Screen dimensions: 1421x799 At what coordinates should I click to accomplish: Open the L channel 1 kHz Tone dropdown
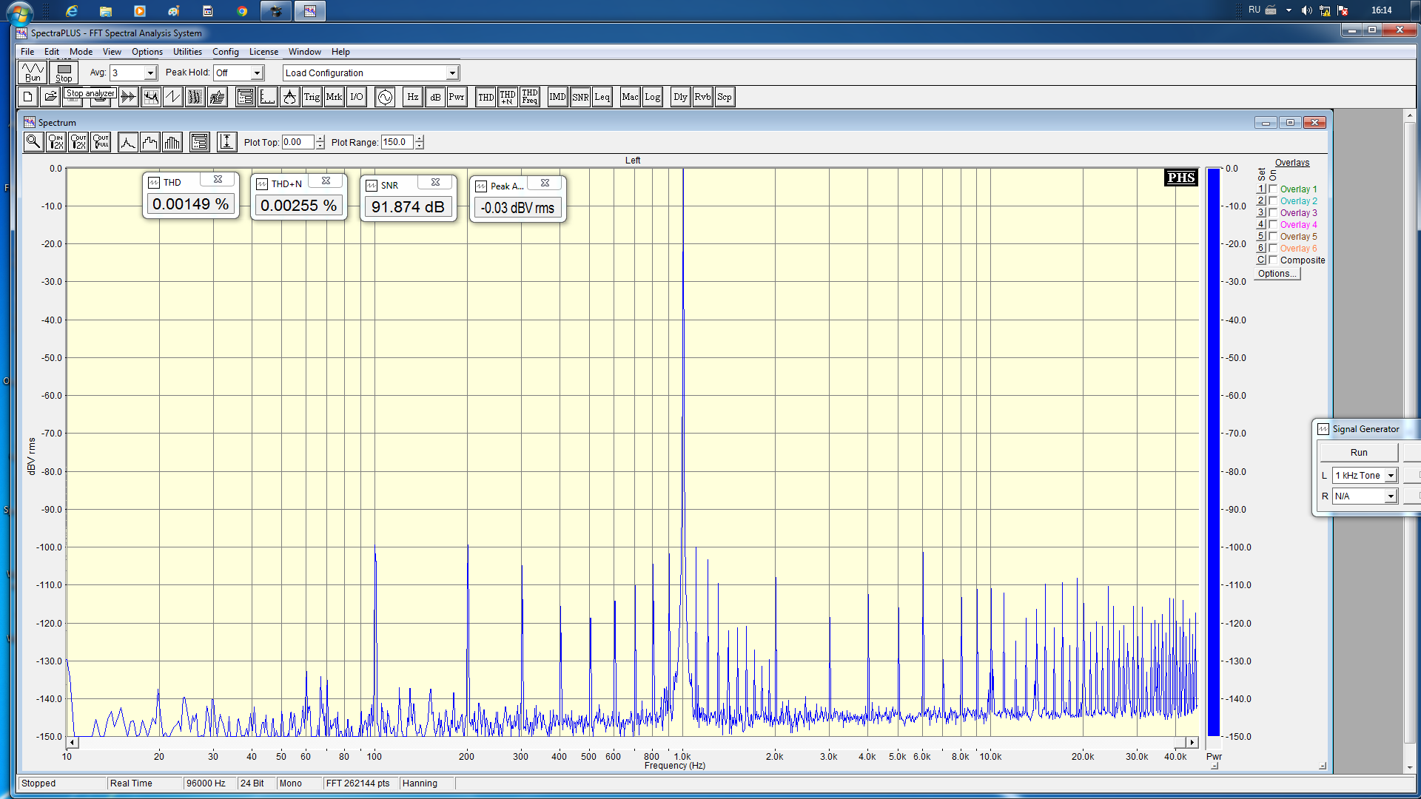point(1391,476)
